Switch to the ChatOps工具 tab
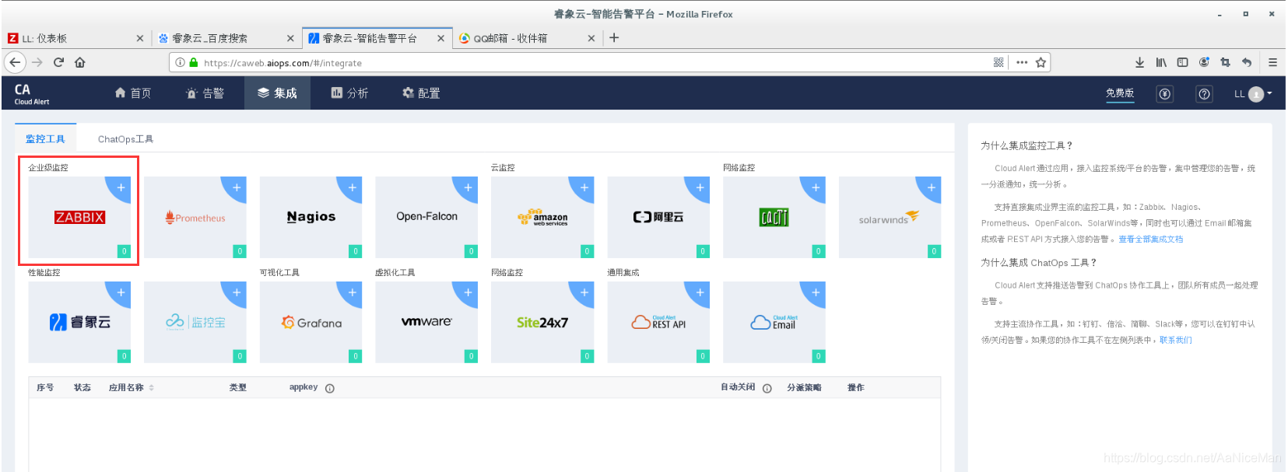 [x=125, y=139]
